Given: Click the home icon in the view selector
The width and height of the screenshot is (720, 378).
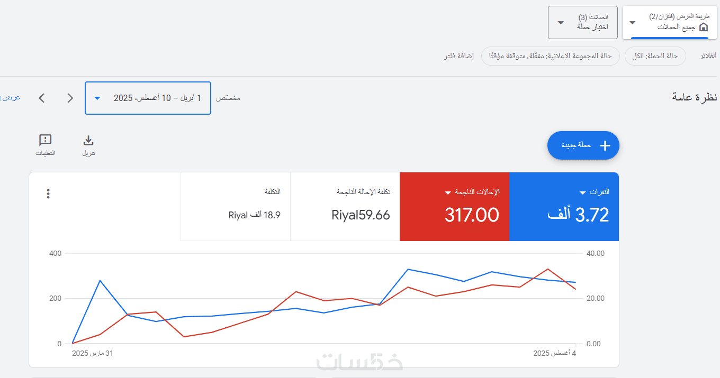Looking at the screenshot, I should 703,27.
